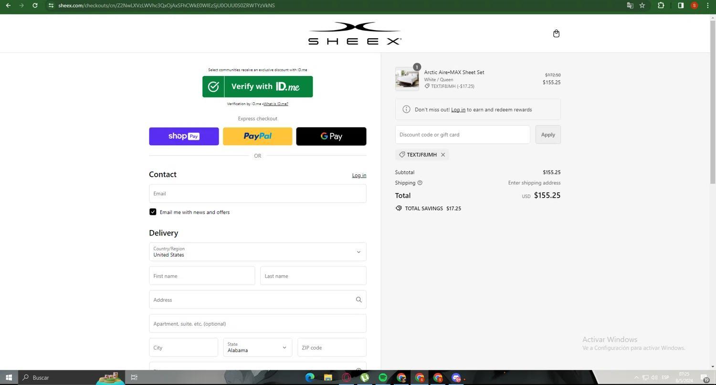The width and height of the screenshot is (716, 385).
Task: Show hidden system tray icons
Action: point(636,377)
